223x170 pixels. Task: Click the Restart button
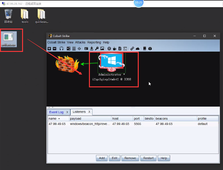click(x=148, y=158)
